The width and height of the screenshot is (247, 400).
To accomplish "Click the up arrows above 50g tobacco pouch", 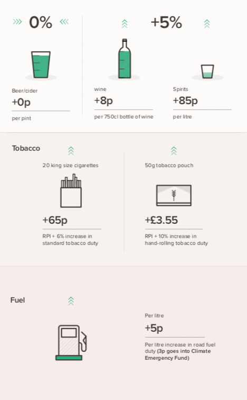I will click(x=174, y=151).
